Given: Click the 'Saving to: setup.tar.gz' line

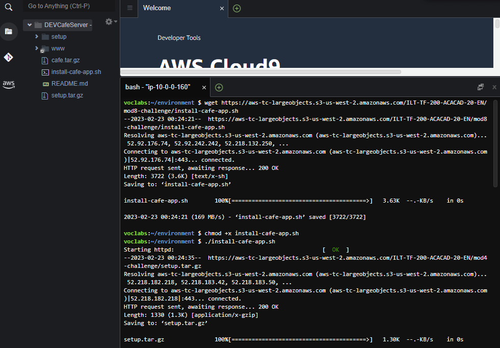Looking at the screenshot, I should [166, 323].
